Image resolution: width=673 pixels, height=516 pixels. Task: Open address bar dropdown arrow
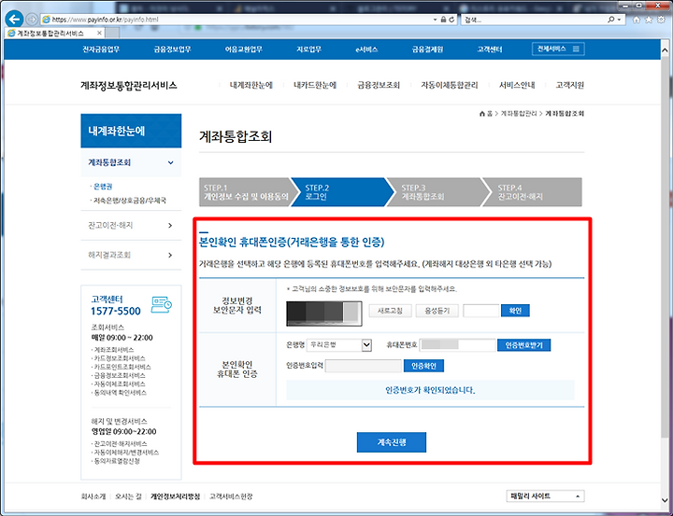[x=436, y=20]
